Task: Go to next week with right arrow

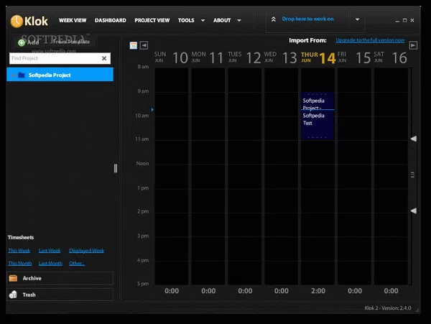Action: pyautogui.click(x=413, y=45)
